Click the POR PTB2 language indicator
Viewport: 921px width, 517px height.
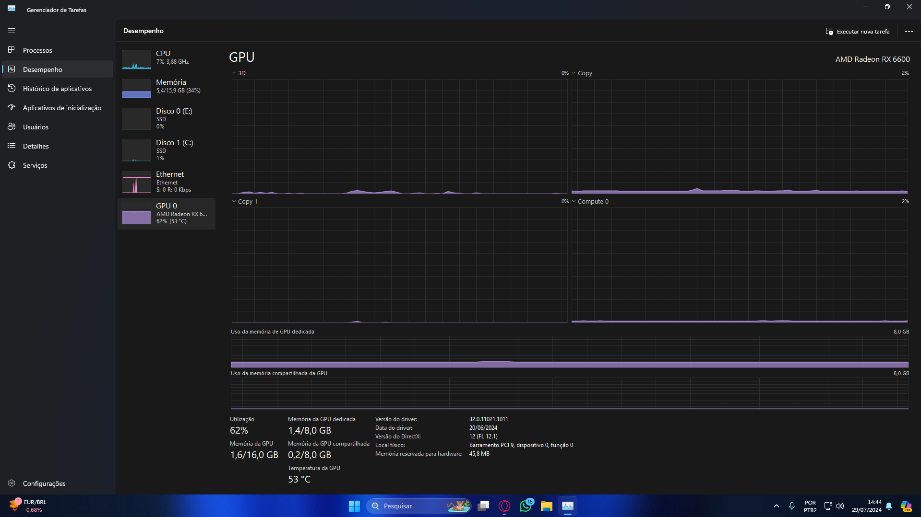pos(810,506)
